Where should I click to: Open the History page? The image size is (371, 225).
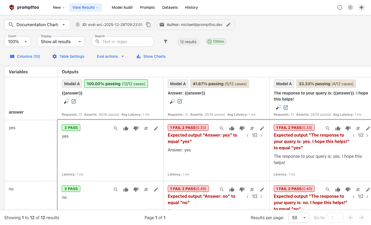(x=191, y=7)
